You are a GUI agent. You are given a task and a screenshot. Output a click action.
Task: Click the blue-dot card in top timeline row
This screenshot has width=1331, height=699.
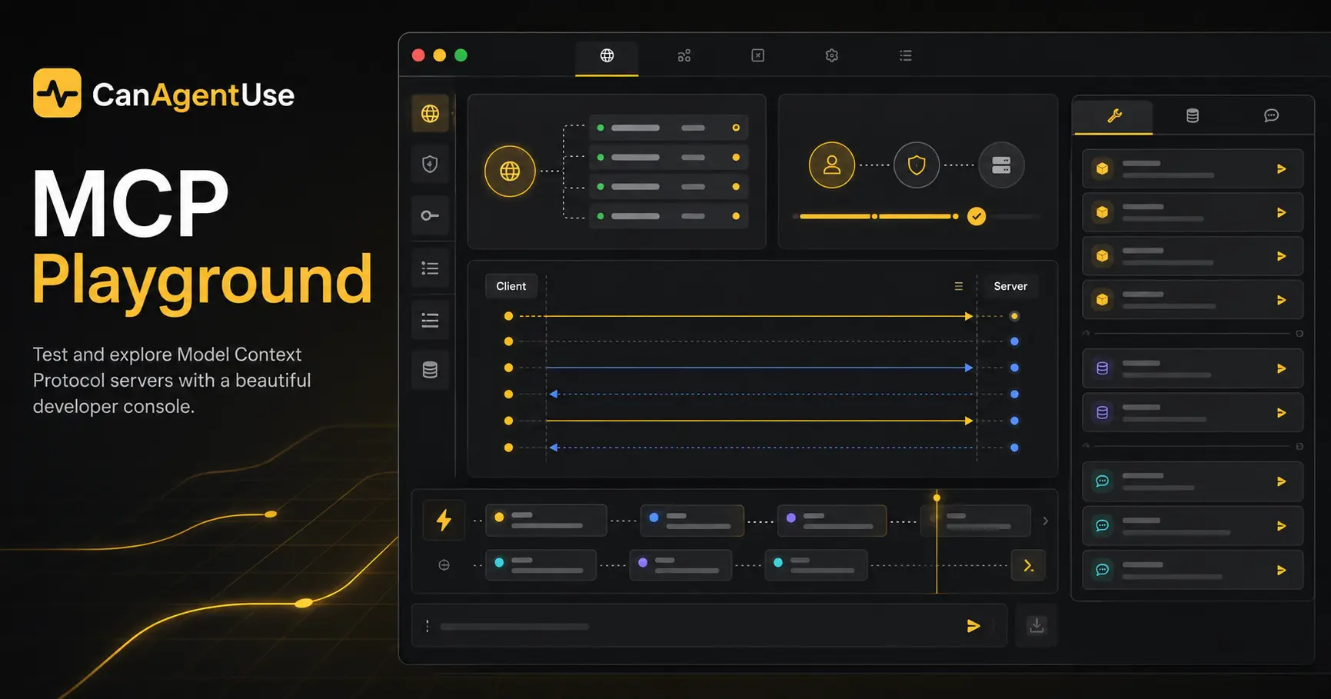click(x=692, y=521)
